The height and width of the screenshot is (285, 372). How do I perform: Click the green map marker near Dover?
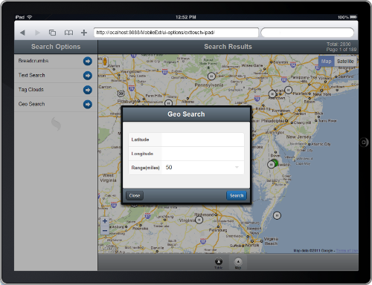(x=275, y=163)
